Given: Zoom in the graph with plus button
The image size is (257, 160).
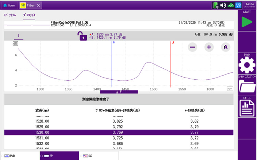Looking at the screenshot, I should (x=209, y=48).
